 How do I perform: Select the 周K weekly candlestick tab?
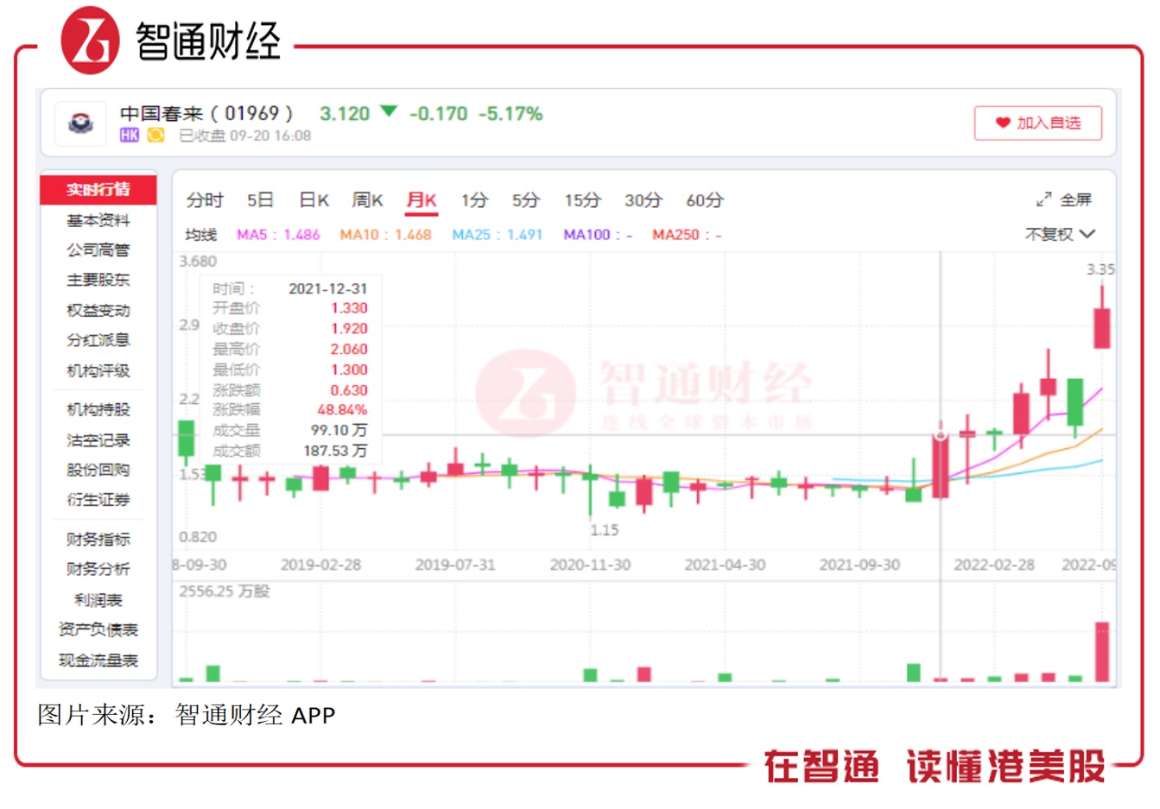367,200
